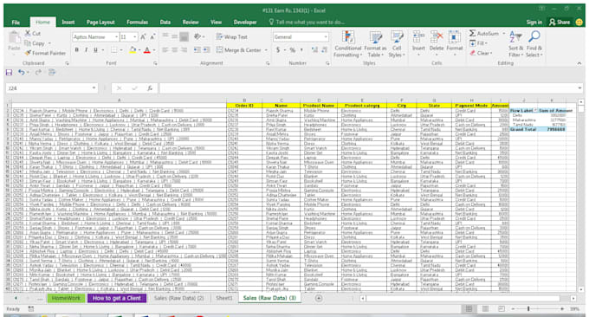Viewport: 589px width, 317px height.
Task: Add a new sheet with plus button
Action: coord(319,298)
